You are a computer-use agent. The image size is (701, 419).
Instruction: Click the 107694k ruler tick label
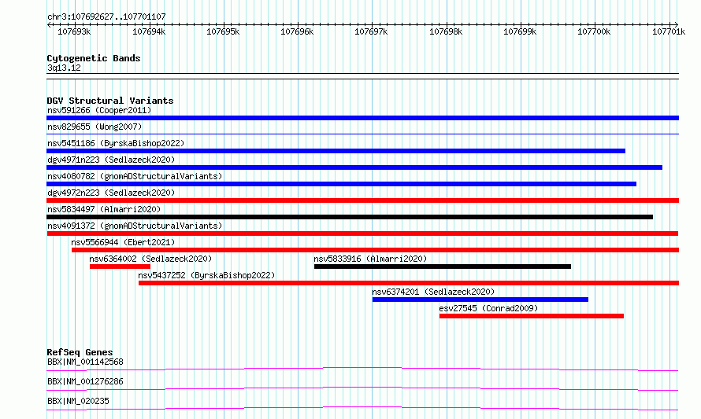point(149,31)
